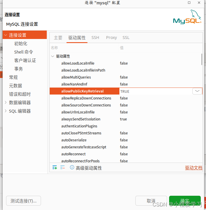
Task: Click the false value of autoDeserialize
Action: click(124, 140)
